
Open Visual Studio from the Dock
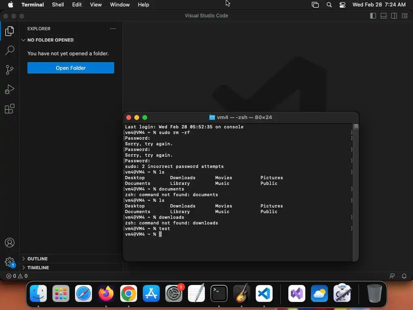pyautogui.click(x=297, y=293)
